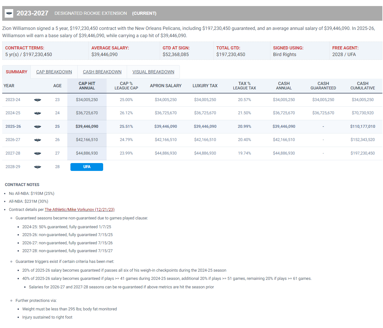The height and width of the screenshot is (328, 383).
Task: Click the No All-NBA: $193M note
Action: pos(31,194)
